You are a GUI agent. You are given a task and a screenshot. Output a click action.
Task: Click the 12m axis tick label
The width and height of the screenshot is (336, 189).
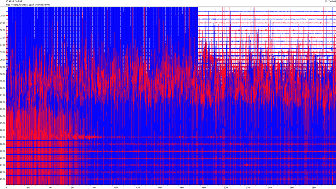pos(138,188)
